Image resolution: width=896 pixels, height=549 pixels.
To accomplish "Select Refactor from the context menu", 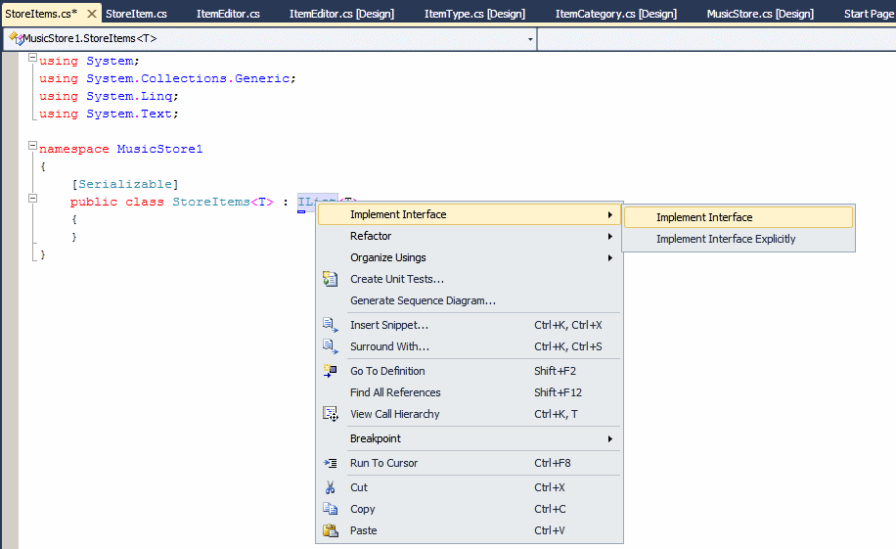I will click(470, 236).
